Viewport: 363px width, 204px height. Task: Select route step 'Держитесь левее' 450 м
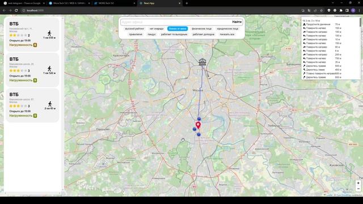tap(322, 70)
